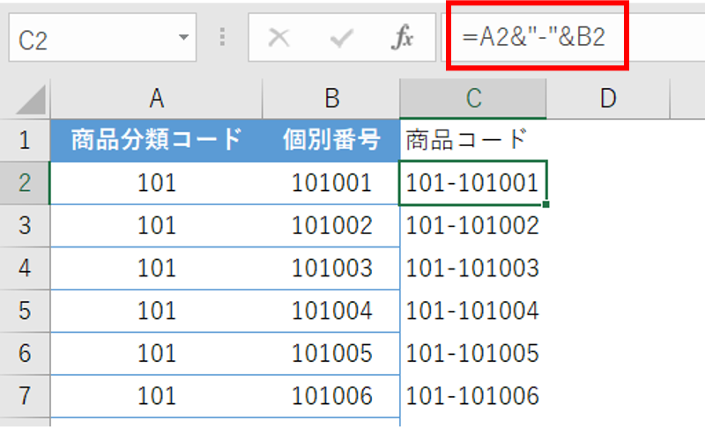Viewport: 705px width, 427px height.
Task: Open Insert Function fx dialog
Action: coord(402,40)
